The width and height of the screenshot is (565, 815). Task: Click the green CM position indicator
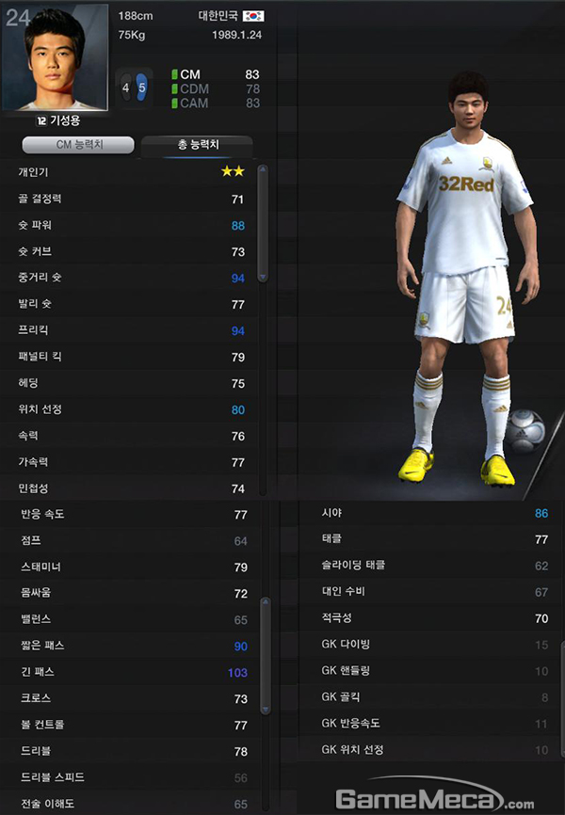click(x=175, y=75)
